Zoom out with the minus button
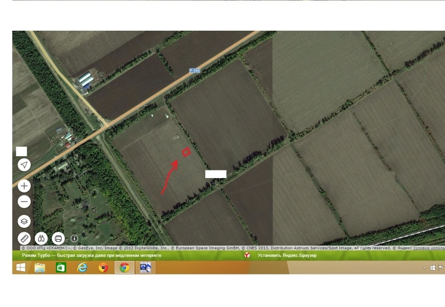Image resolution: width=445 pixels, height=307 pixels. 24,201
